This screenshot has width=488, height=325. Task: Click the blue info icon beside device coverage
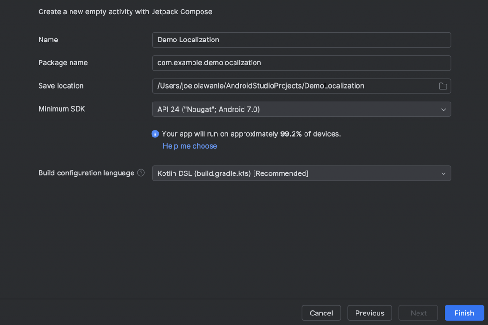155,134
